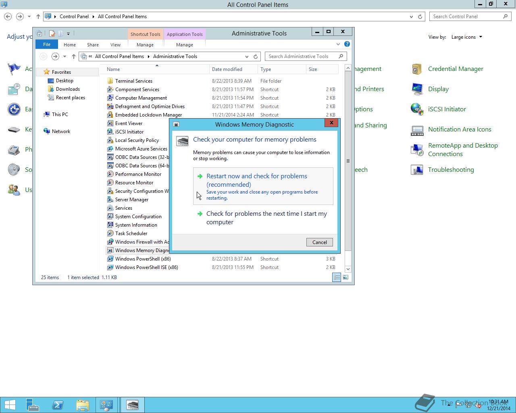Screen dimensions: 516x413
Task: Sort by the Date modified column
Action: [x=233, y=69]
